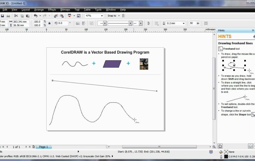This screenshot has width=255, height=161.
Task: Go to the last page button
Action: tap(30, 147)
